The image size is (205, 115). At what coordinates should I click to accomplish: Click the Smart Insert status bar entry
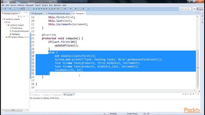coord(132,114)
